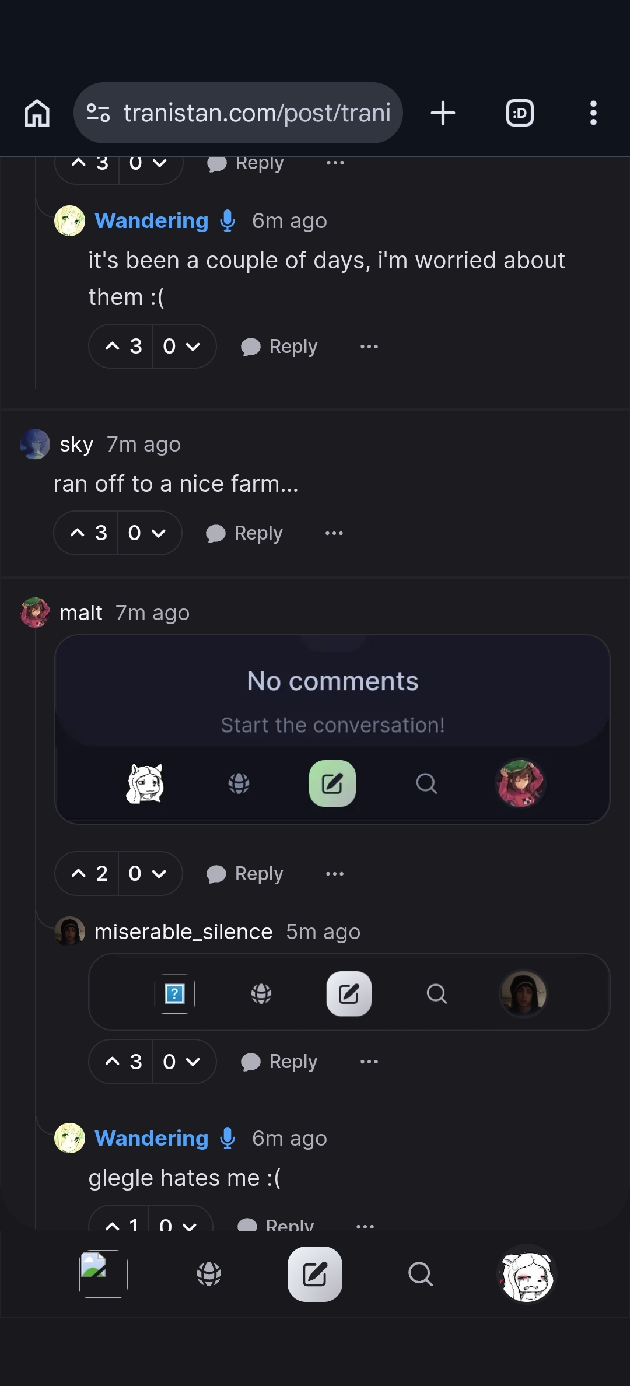The image size is (630, 1386).
Task: Tap the compose post button in bottom bar
Action: (x=314, y=1274)
